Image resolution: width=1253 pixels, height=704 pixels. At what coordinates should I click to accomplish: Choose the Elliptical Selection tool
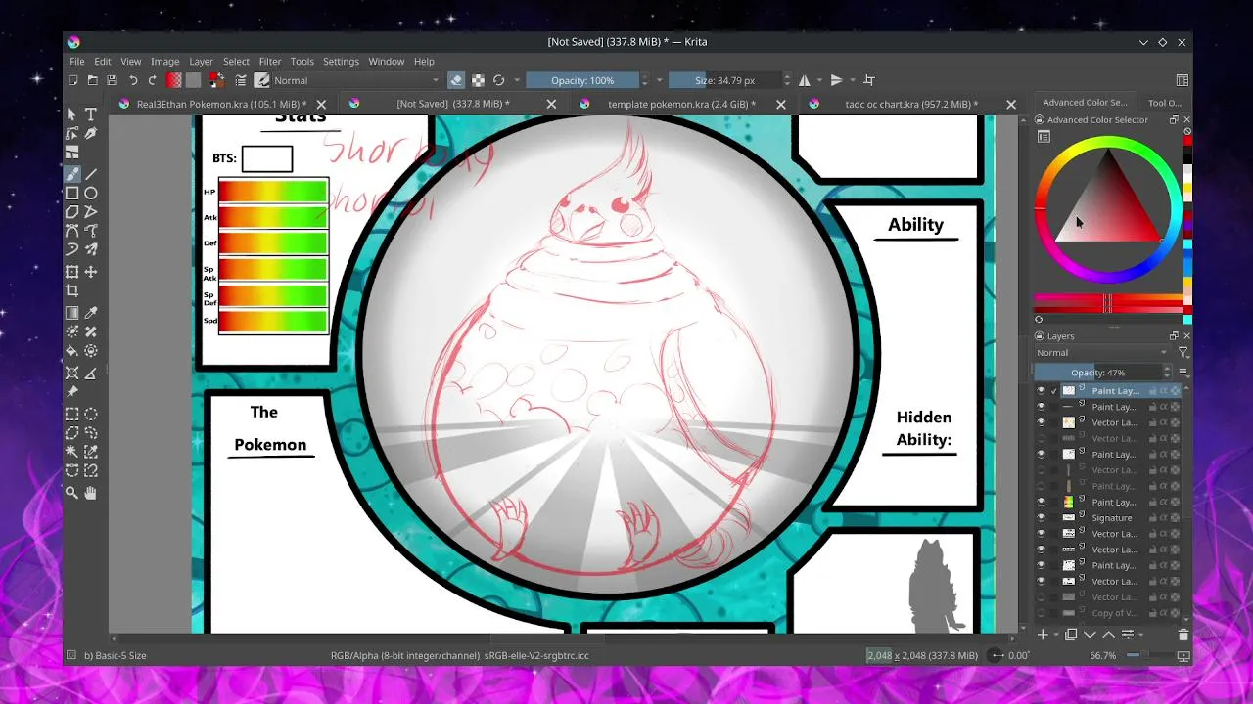[x=91, y=414]
